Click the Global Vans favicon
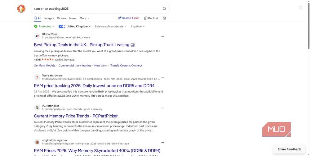Image resolution: width=310 pixels, height=156 pixels. [37, 36]
